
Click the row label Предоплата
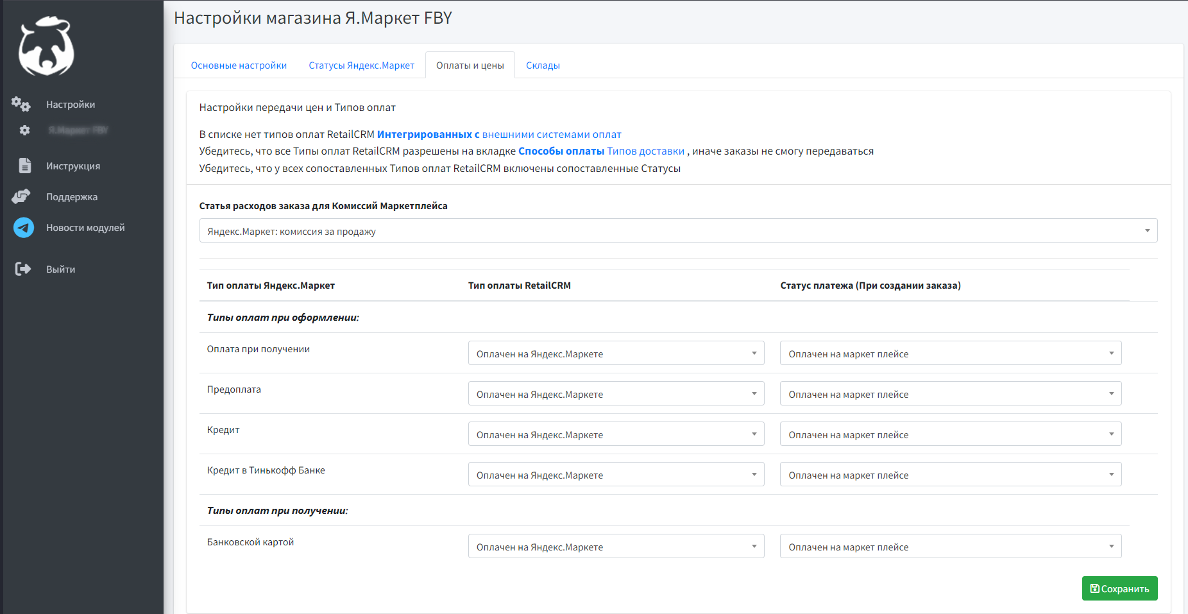(x=234, y=389)
